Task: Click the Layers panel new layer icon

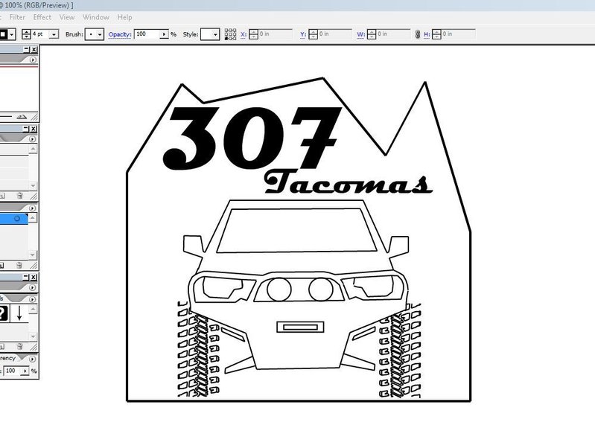Action: [x=2, y=265]
